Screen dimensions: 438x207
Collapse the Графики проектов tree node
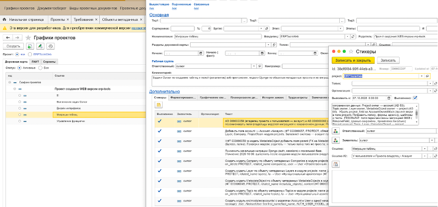click(10, 83)
